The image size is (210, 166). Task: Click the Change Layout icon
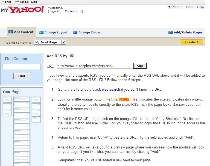pos(41,32)
